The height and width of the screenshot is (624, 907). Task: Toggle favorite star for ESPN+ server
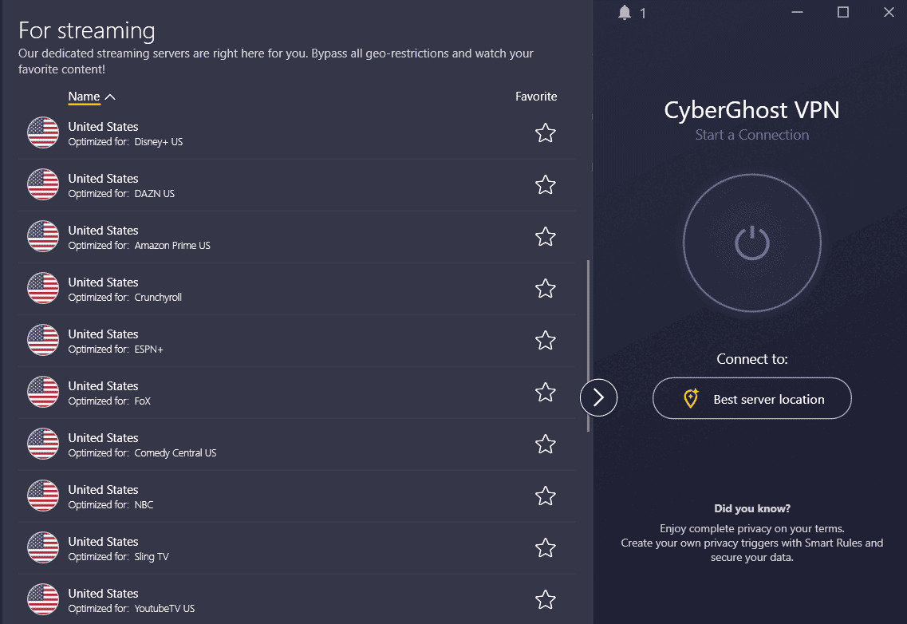click(546, 341)
